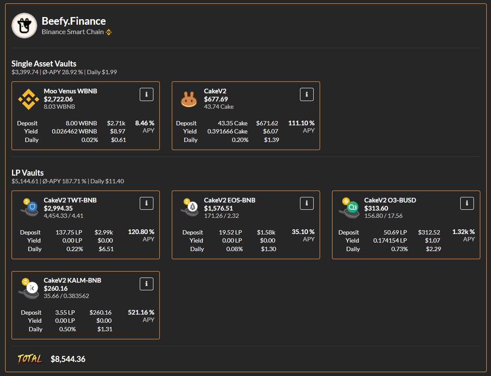Click the O3-BUSD pair token icon
This screenshot has height=376, width=491.
tap(350, 208)
